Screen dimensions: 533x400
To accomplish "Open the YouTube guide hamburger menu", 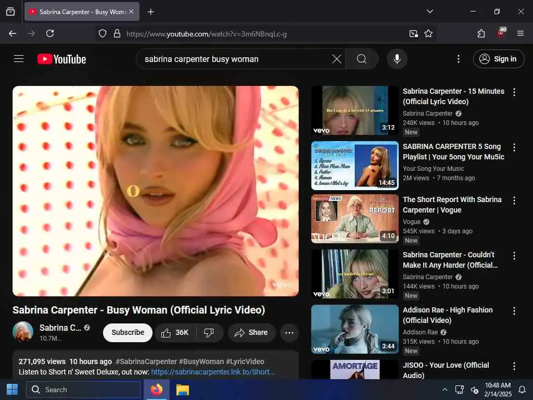I will pyautogui.click(x=19, y=59).
